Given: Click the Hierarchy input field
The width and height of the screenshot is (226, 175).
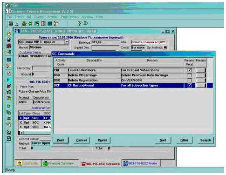Looking at the screenshot, I should (41, 68).
